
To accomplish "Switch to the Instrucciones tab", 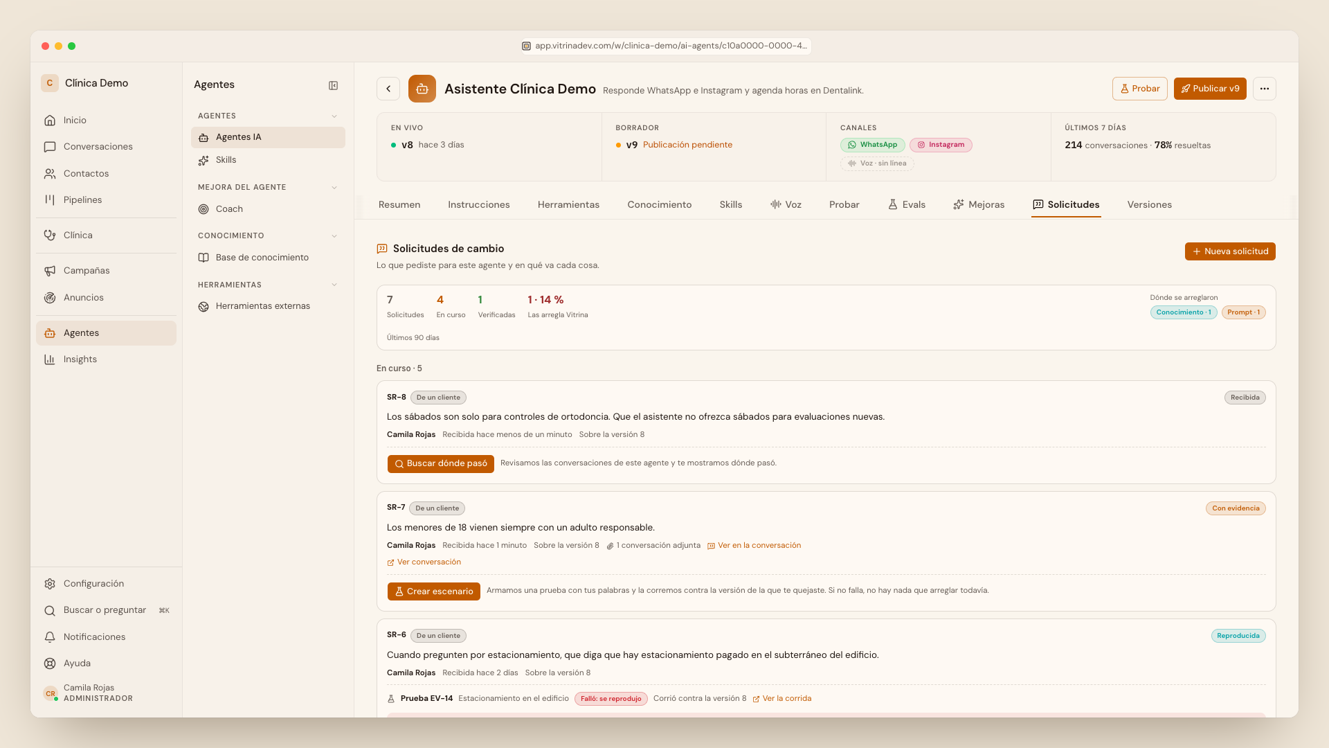I will pyautogui.click(x=478, y=205).
